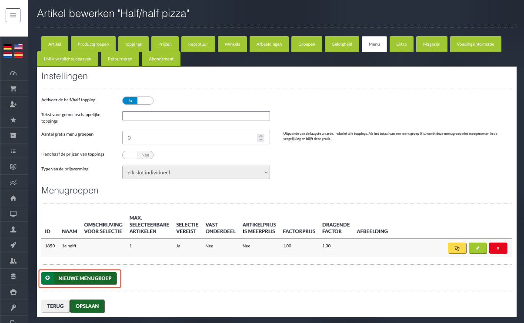524x323 pixels.
Task: Toggle 'Activeer de half/half topping' switch
Action: click(x=138, y=100)
